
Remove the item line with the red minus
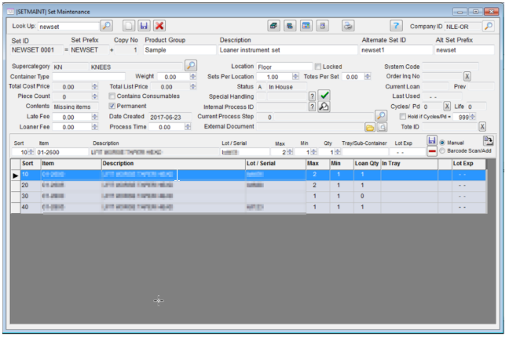tap(432, 152)
